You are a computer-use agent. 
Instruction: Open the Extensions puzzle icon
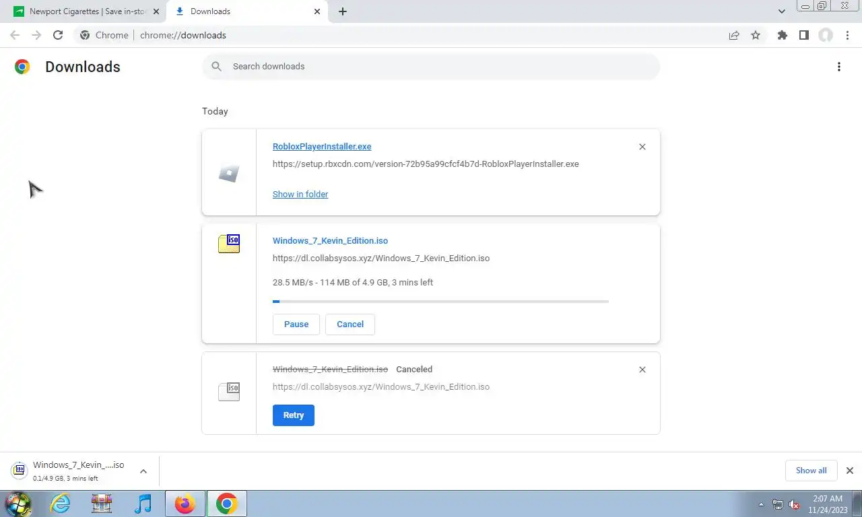click(782, 35)
